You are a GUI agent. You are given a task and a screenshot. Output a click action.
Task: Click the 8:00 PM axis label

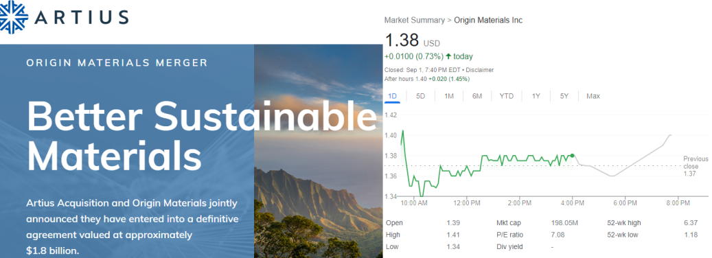pyautogui.click(x=678, y=202)
